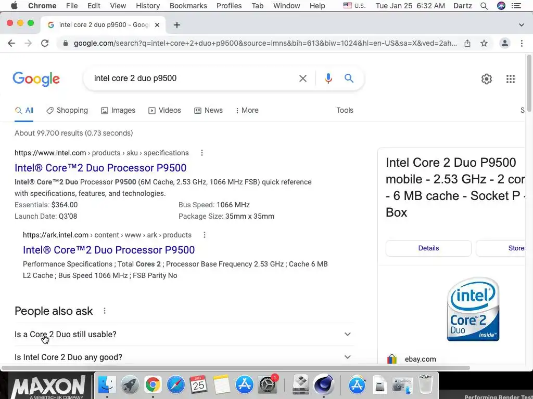Click the Chrome address bar URL
This screenshot has height=399, width=533.
pos(265,43)
